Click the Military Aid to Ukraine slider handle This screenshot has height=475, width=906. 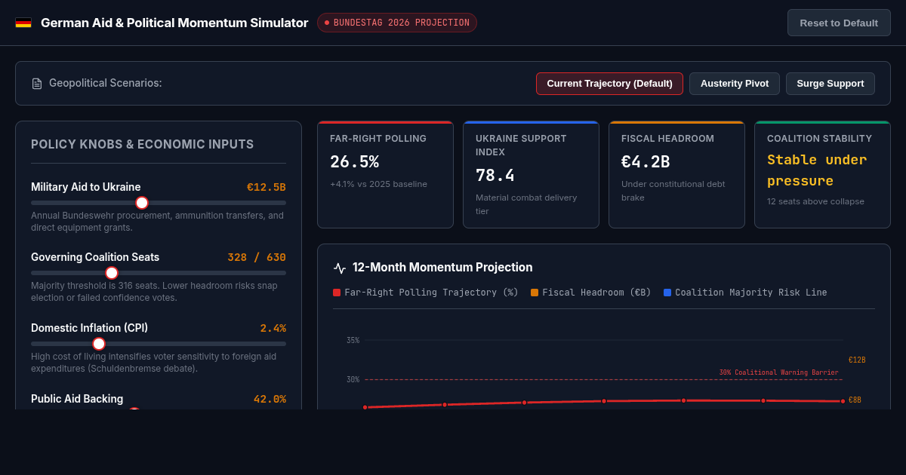(142, 202)
